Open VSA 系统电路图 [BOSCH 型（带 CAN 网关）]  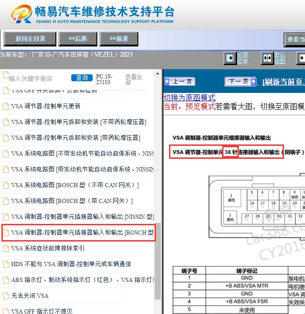(x=72, y=201)
